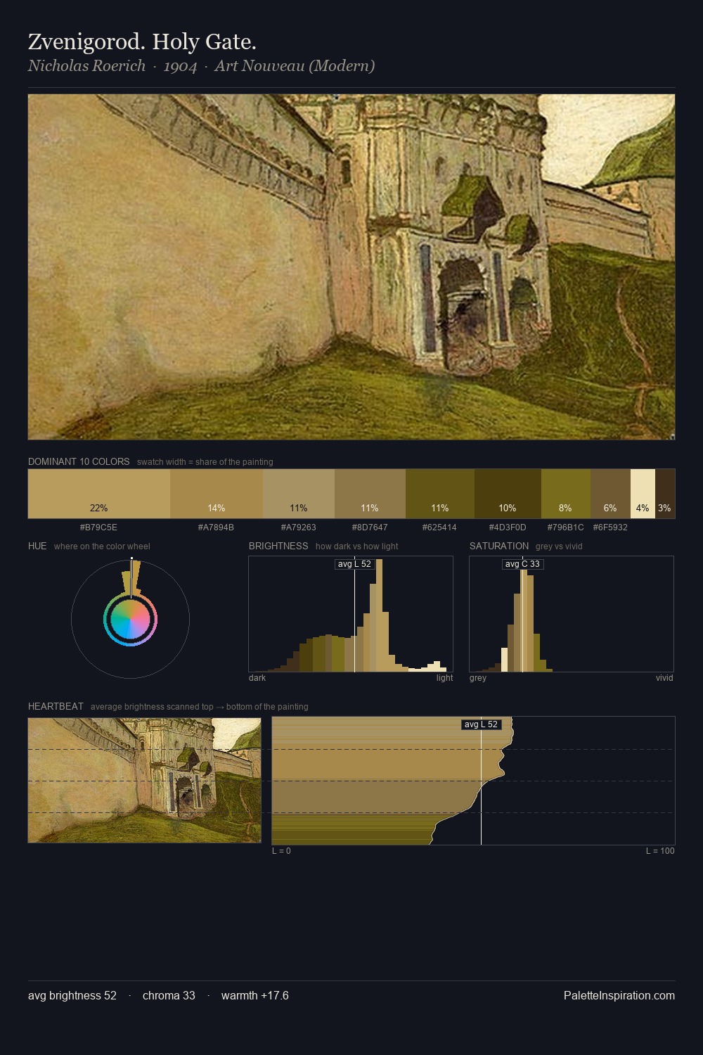Click 'how dark vs how light' caption
This screenshot has height=1055, width=703.
(x=357, y=546)
